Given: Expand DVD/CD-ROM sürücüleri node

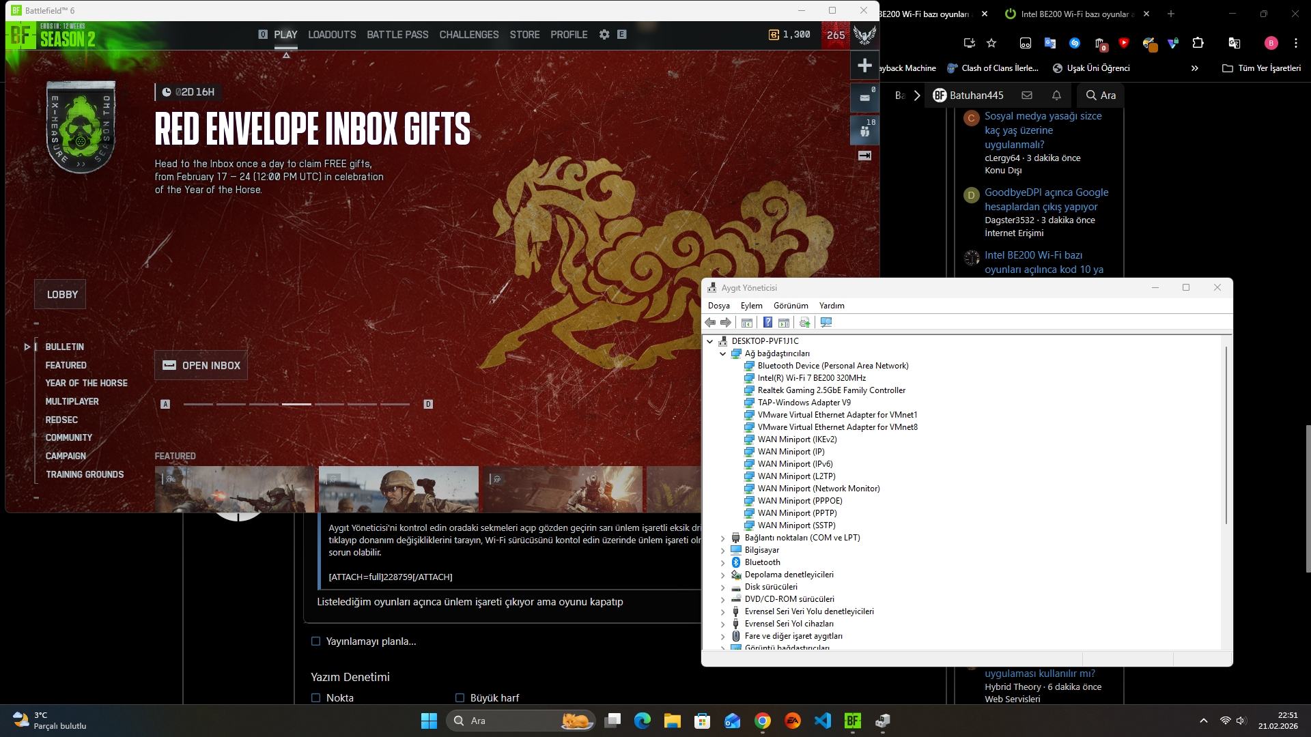Looking at the screenshot, I should pos(723,599).
